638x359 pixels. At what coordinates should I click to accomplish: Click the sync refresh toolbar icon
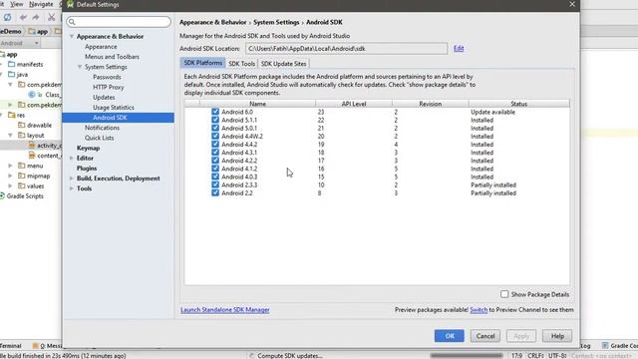pyautogui.click(x=7, y=17)
